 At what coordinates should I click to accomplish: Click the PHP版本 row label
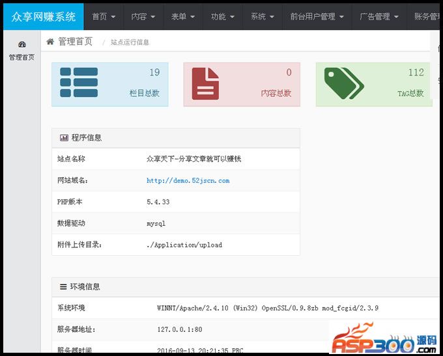coord(70,202)
